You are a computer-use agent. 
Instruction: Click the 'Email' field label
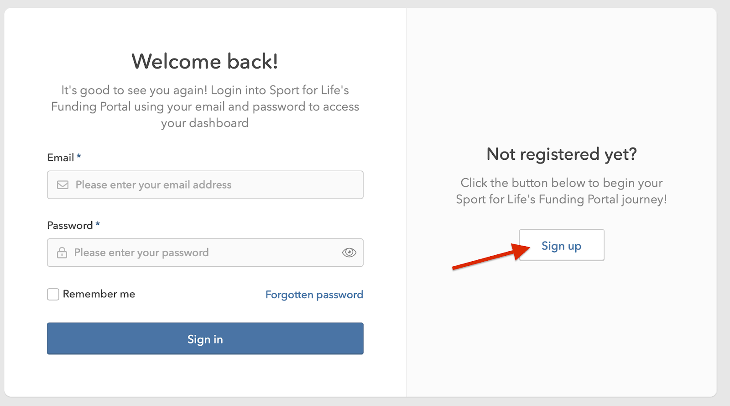(x=61, y=158)
